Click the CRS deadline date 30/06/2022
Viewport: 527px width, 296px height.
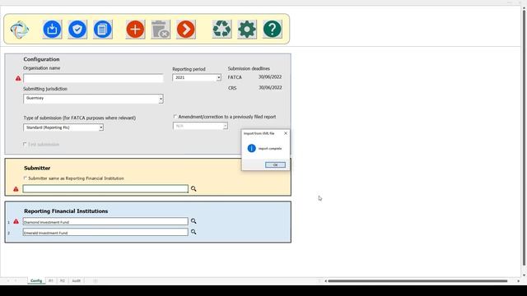coord(270,88)
